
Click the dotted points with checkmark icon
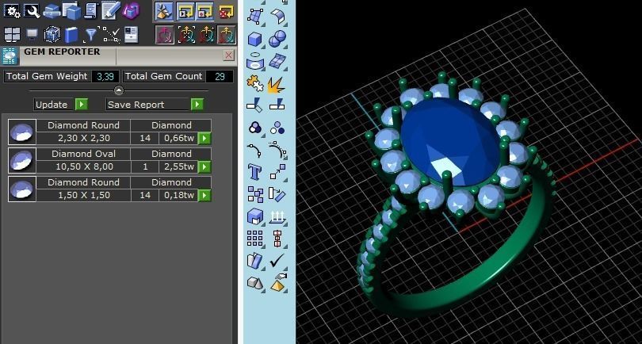(111, 35)
